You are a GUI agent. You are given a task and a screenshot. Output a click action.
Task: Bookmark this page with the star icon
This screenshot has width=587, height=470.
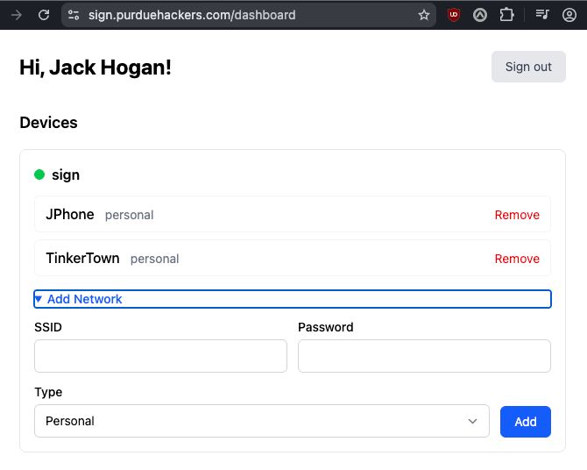click(424, 15)
